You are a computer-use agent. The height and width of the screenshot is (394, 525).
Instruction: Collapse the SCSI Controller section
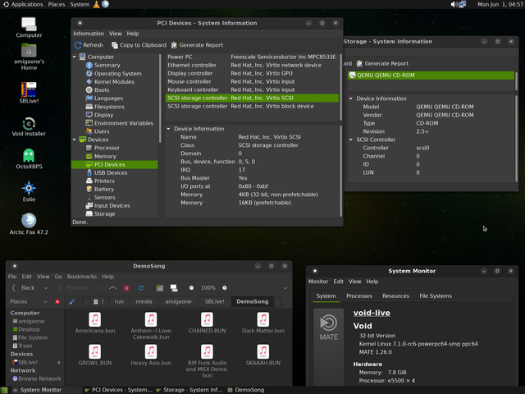[350, 140]
